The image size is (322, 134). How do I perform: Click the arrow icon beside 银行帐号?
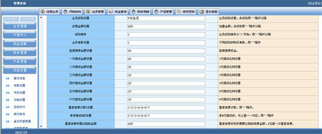(x=8, y=114)
